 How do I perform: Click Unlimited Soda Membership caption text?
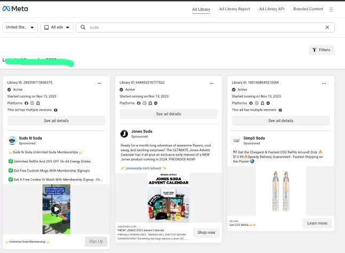[x=27, y=242]
